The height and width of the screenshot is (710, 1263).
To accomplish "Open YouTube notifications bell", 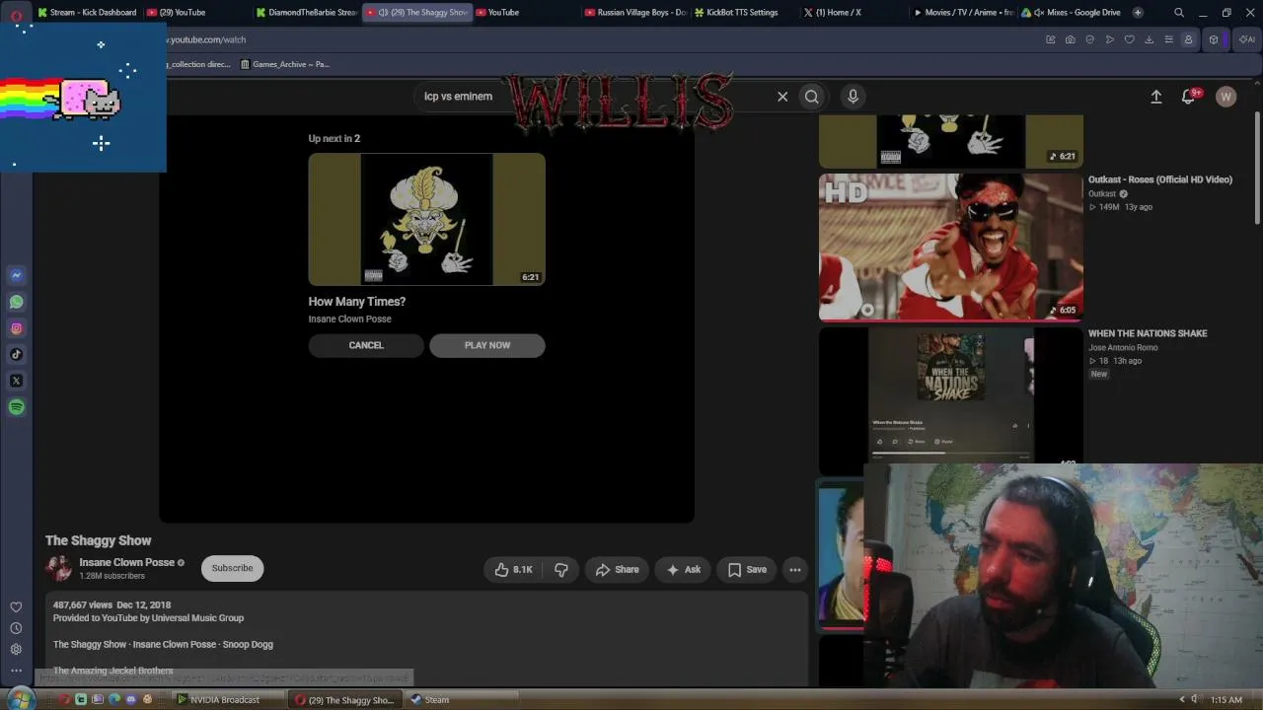I will click(1189, 97).
